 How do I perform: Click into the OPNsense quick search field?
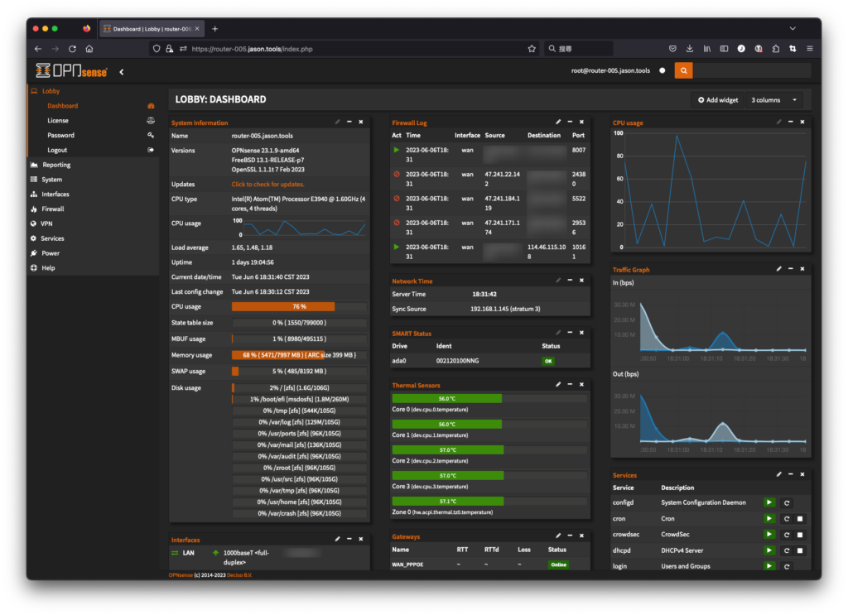pyautogui.click(x=752, y=71)
